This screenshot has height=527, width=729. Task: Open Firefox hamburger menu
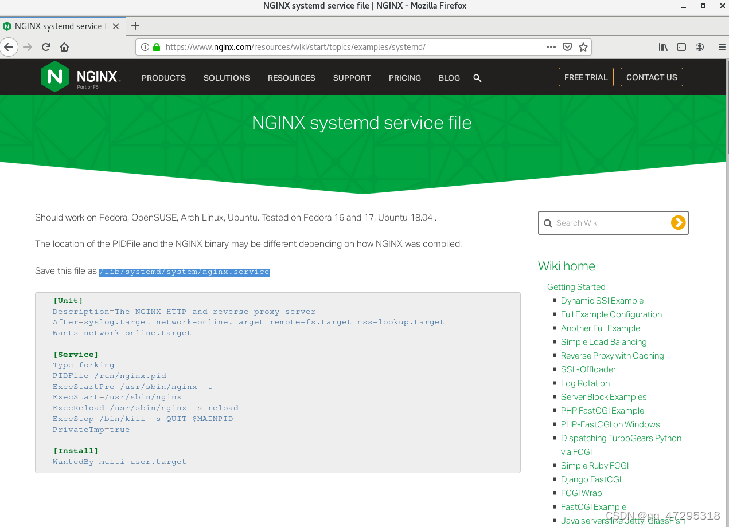click(722, 47)
